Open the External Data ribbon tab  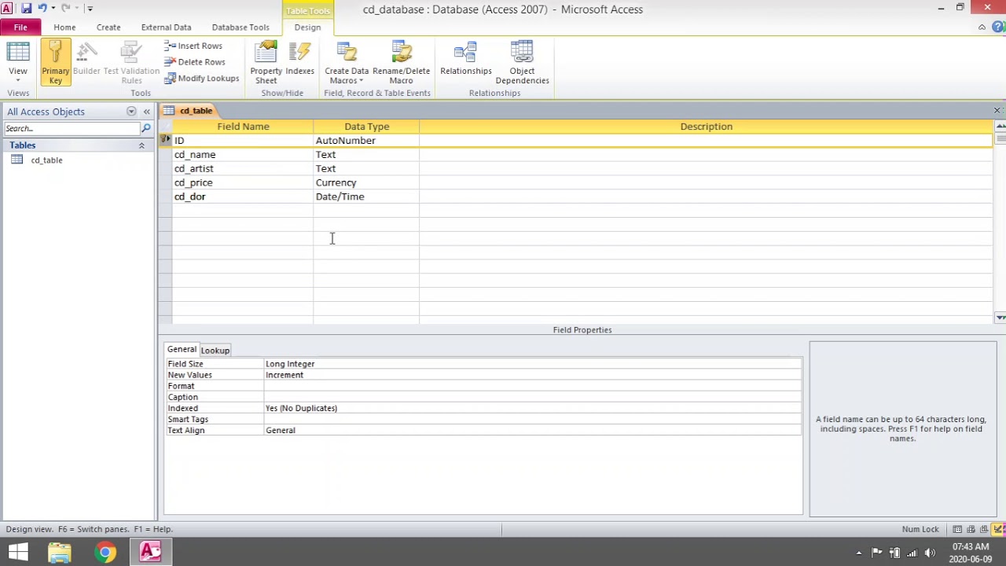(x=166, y=28)
